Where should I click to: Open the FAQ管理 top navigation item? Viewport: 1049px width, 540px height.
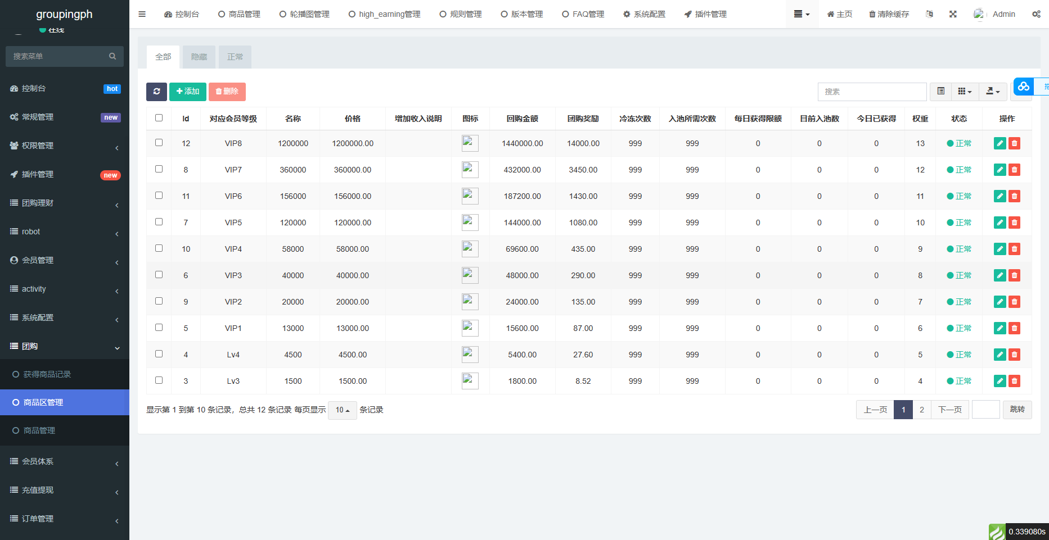pyautogui.click(x=583, y=14)
